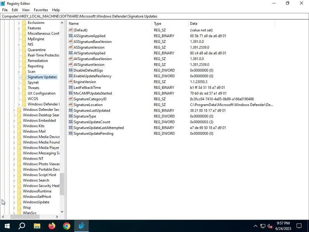This screenshot has height=232, width=309.
Task: Click the Registry Editor taskbar icon
Action: pyautogui.click(x=81, y=226)
